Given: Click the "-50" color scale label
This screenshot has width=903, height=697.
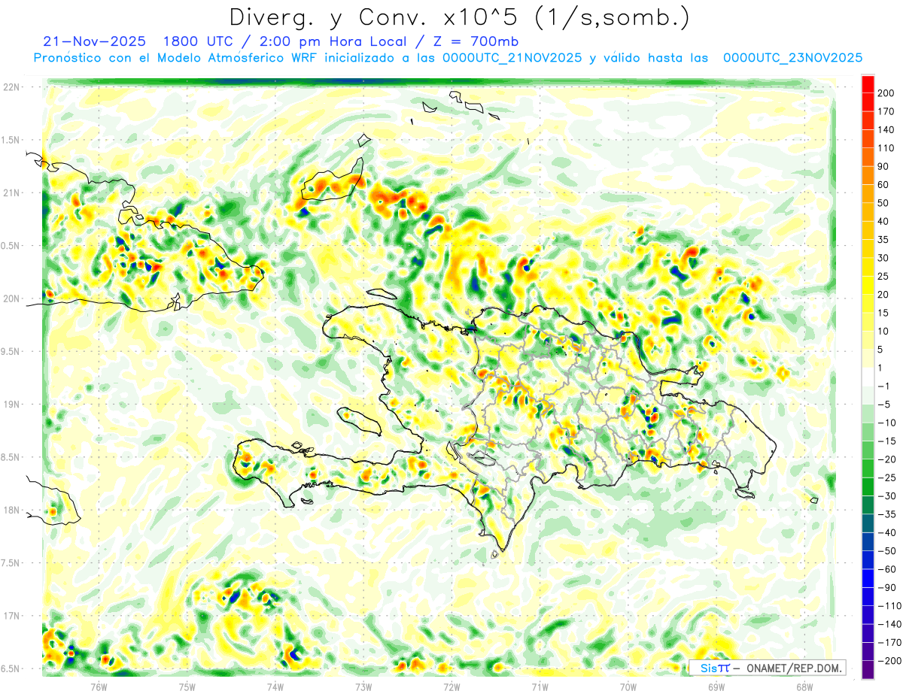Looking at the screenshot, I should click(886, 551).
